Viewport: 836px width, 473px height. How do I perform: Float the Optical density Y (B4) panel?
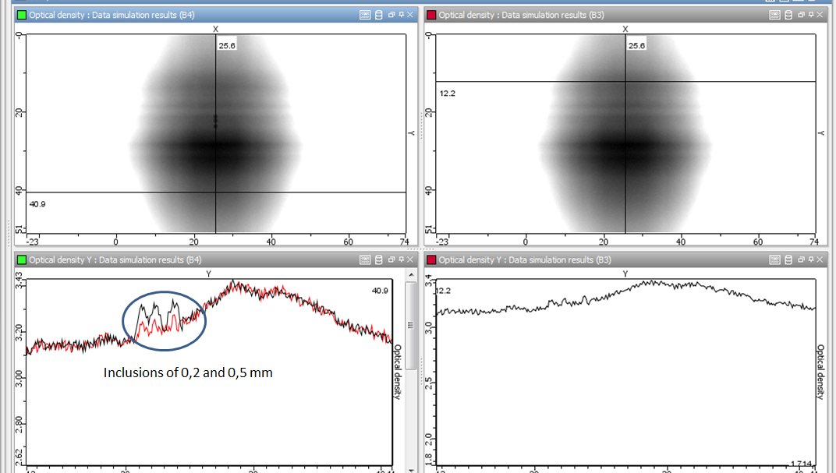click(391, 259)
